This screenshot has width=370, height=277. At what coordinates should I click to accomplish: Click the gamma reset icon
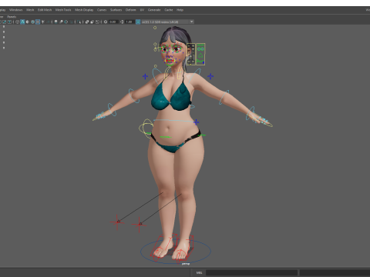(122, 22)
